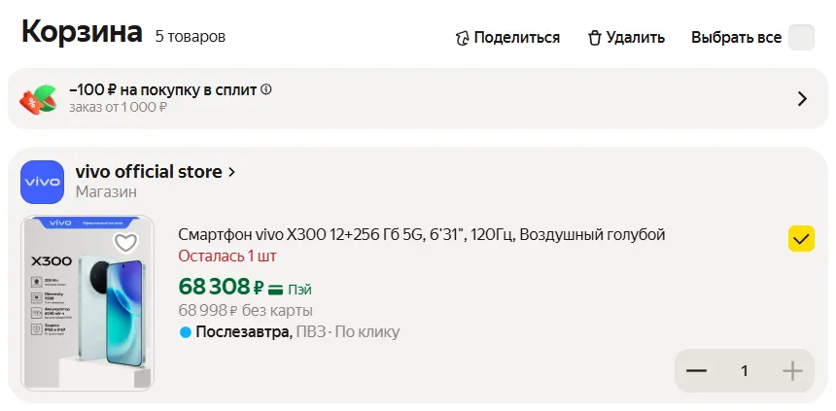Open the vivo X300 smartphone title link
Viewport: 836px width, 411px height.
[x=421, y=234]
